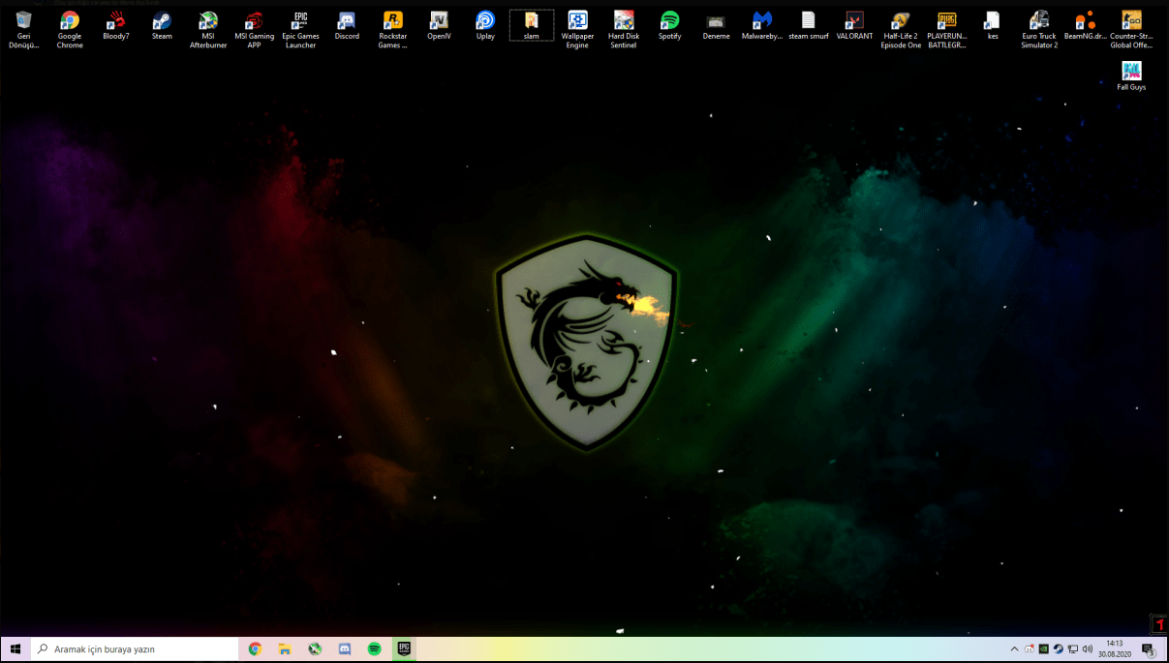This screenshot has height=663, width=1169.
Task: Select the Malwarebytes desktop shortcut
Action: (x=762, y=26)
